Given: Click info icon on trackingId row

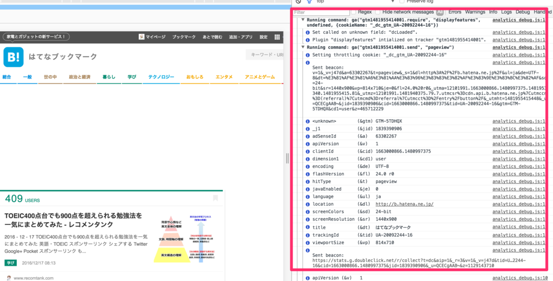Looking at the screenshot, I should pos(307,235).
